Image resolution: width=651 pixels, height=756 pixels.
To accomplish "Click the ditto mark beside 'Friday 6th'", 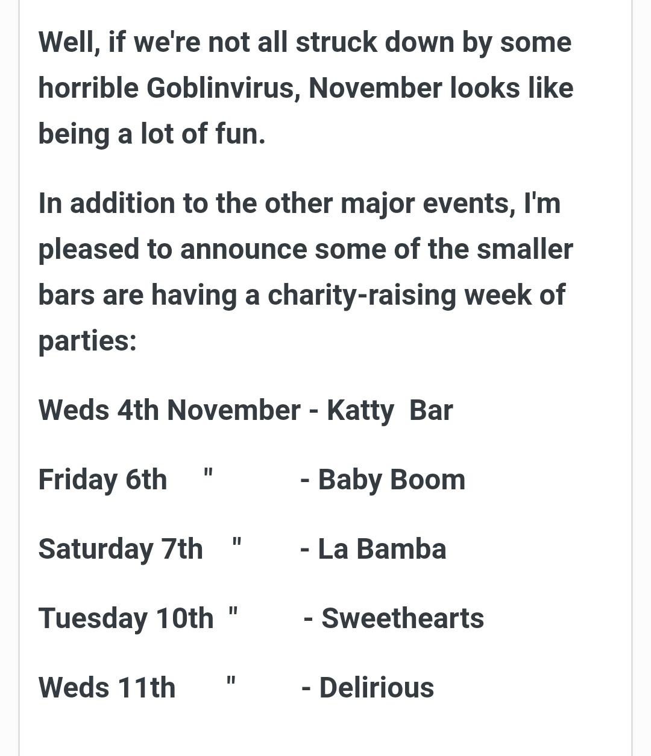I will pyautogui.click(x=208, y=473).
